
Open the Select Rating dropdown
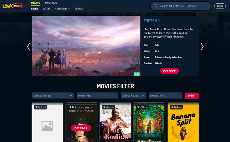133,95
